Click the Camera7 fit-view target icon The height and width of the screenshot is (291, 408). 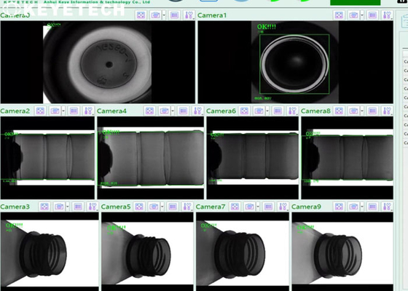(x=235, y=207)
